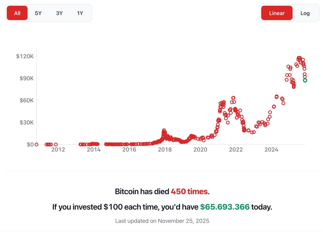
Task: Select the 1Y time range
Action: coord(80,13)
